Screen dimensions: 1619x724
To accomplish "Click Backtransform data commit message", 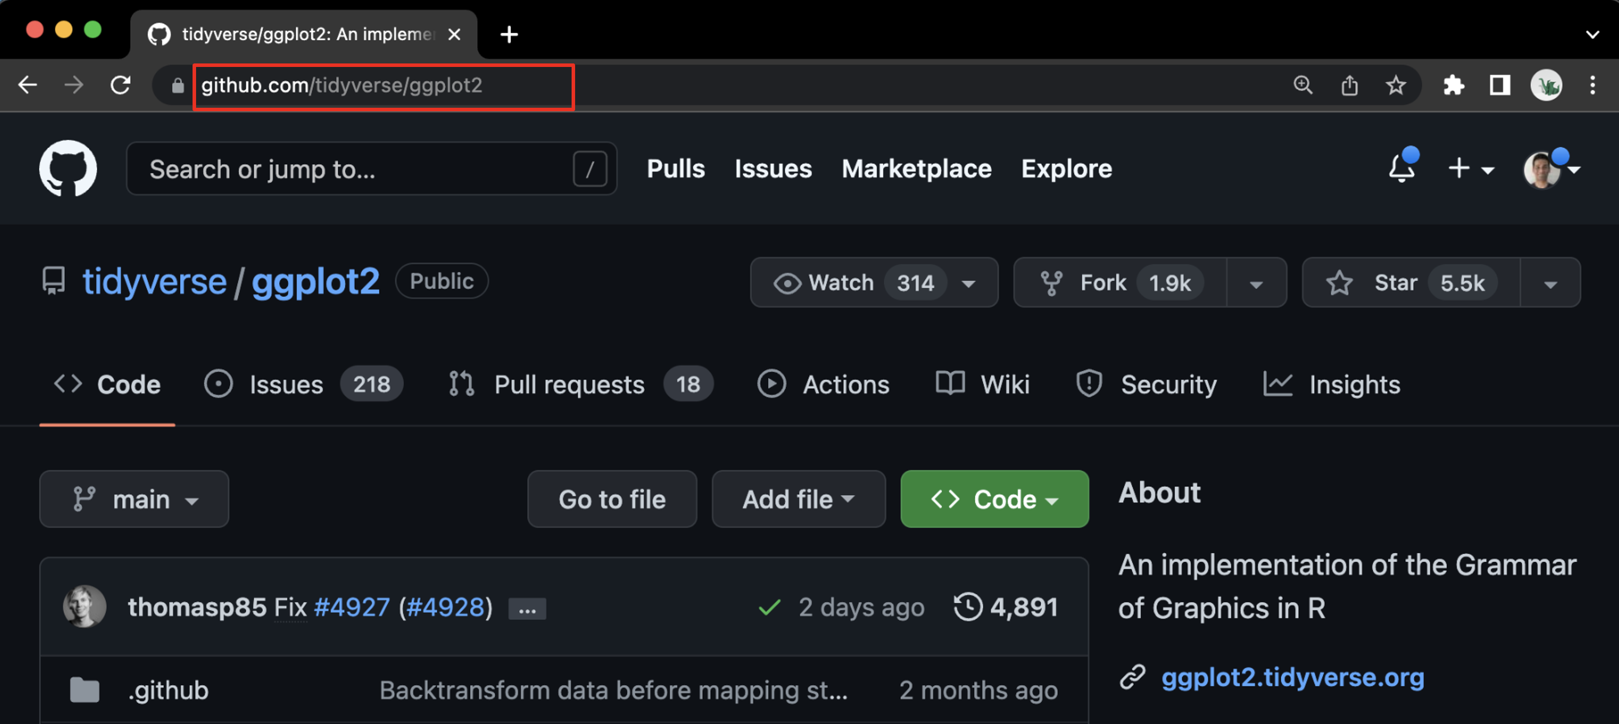I will (x=613, y=690).
